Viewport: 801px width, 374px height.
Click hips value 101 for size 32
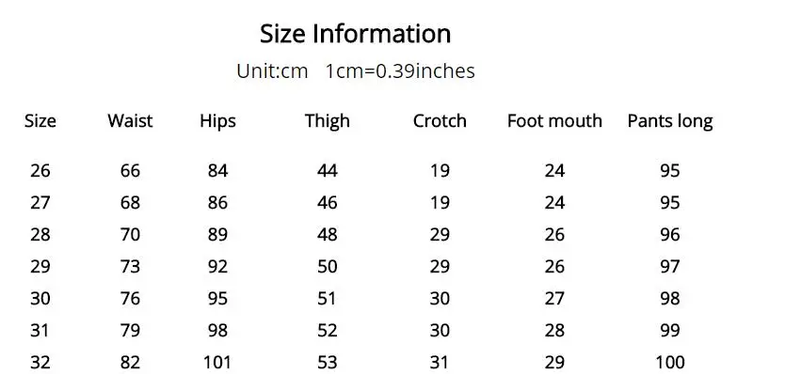click(x=217, y=363)
